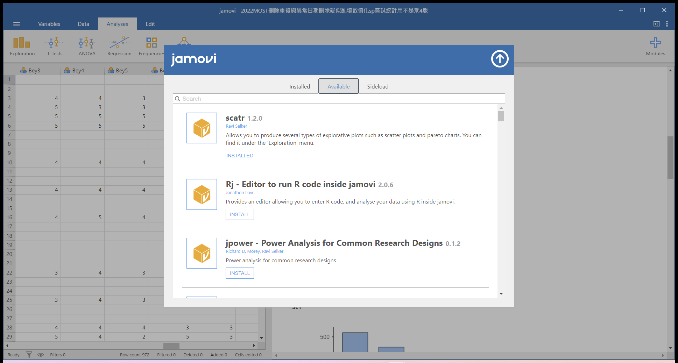Expand the vertical dots menu top right
Image resolution: width=678 pixels, height=363 pixels.
(x=667, y=24)
